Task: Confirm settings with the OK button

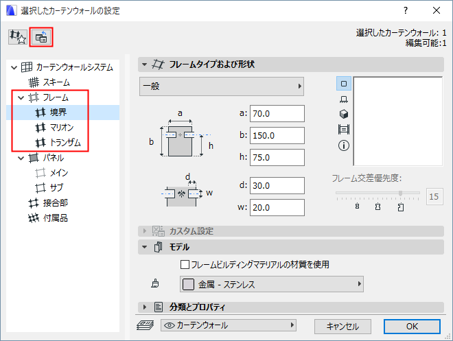Action: (x=412, y=327)
